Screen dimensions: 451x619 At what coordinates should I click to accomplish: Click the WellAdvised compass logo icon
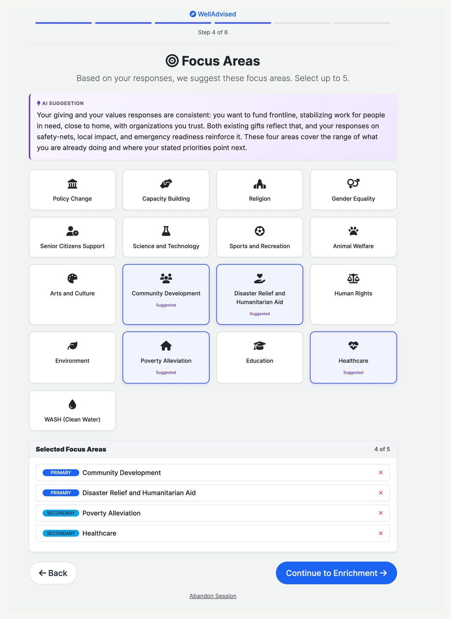(193, 14)
